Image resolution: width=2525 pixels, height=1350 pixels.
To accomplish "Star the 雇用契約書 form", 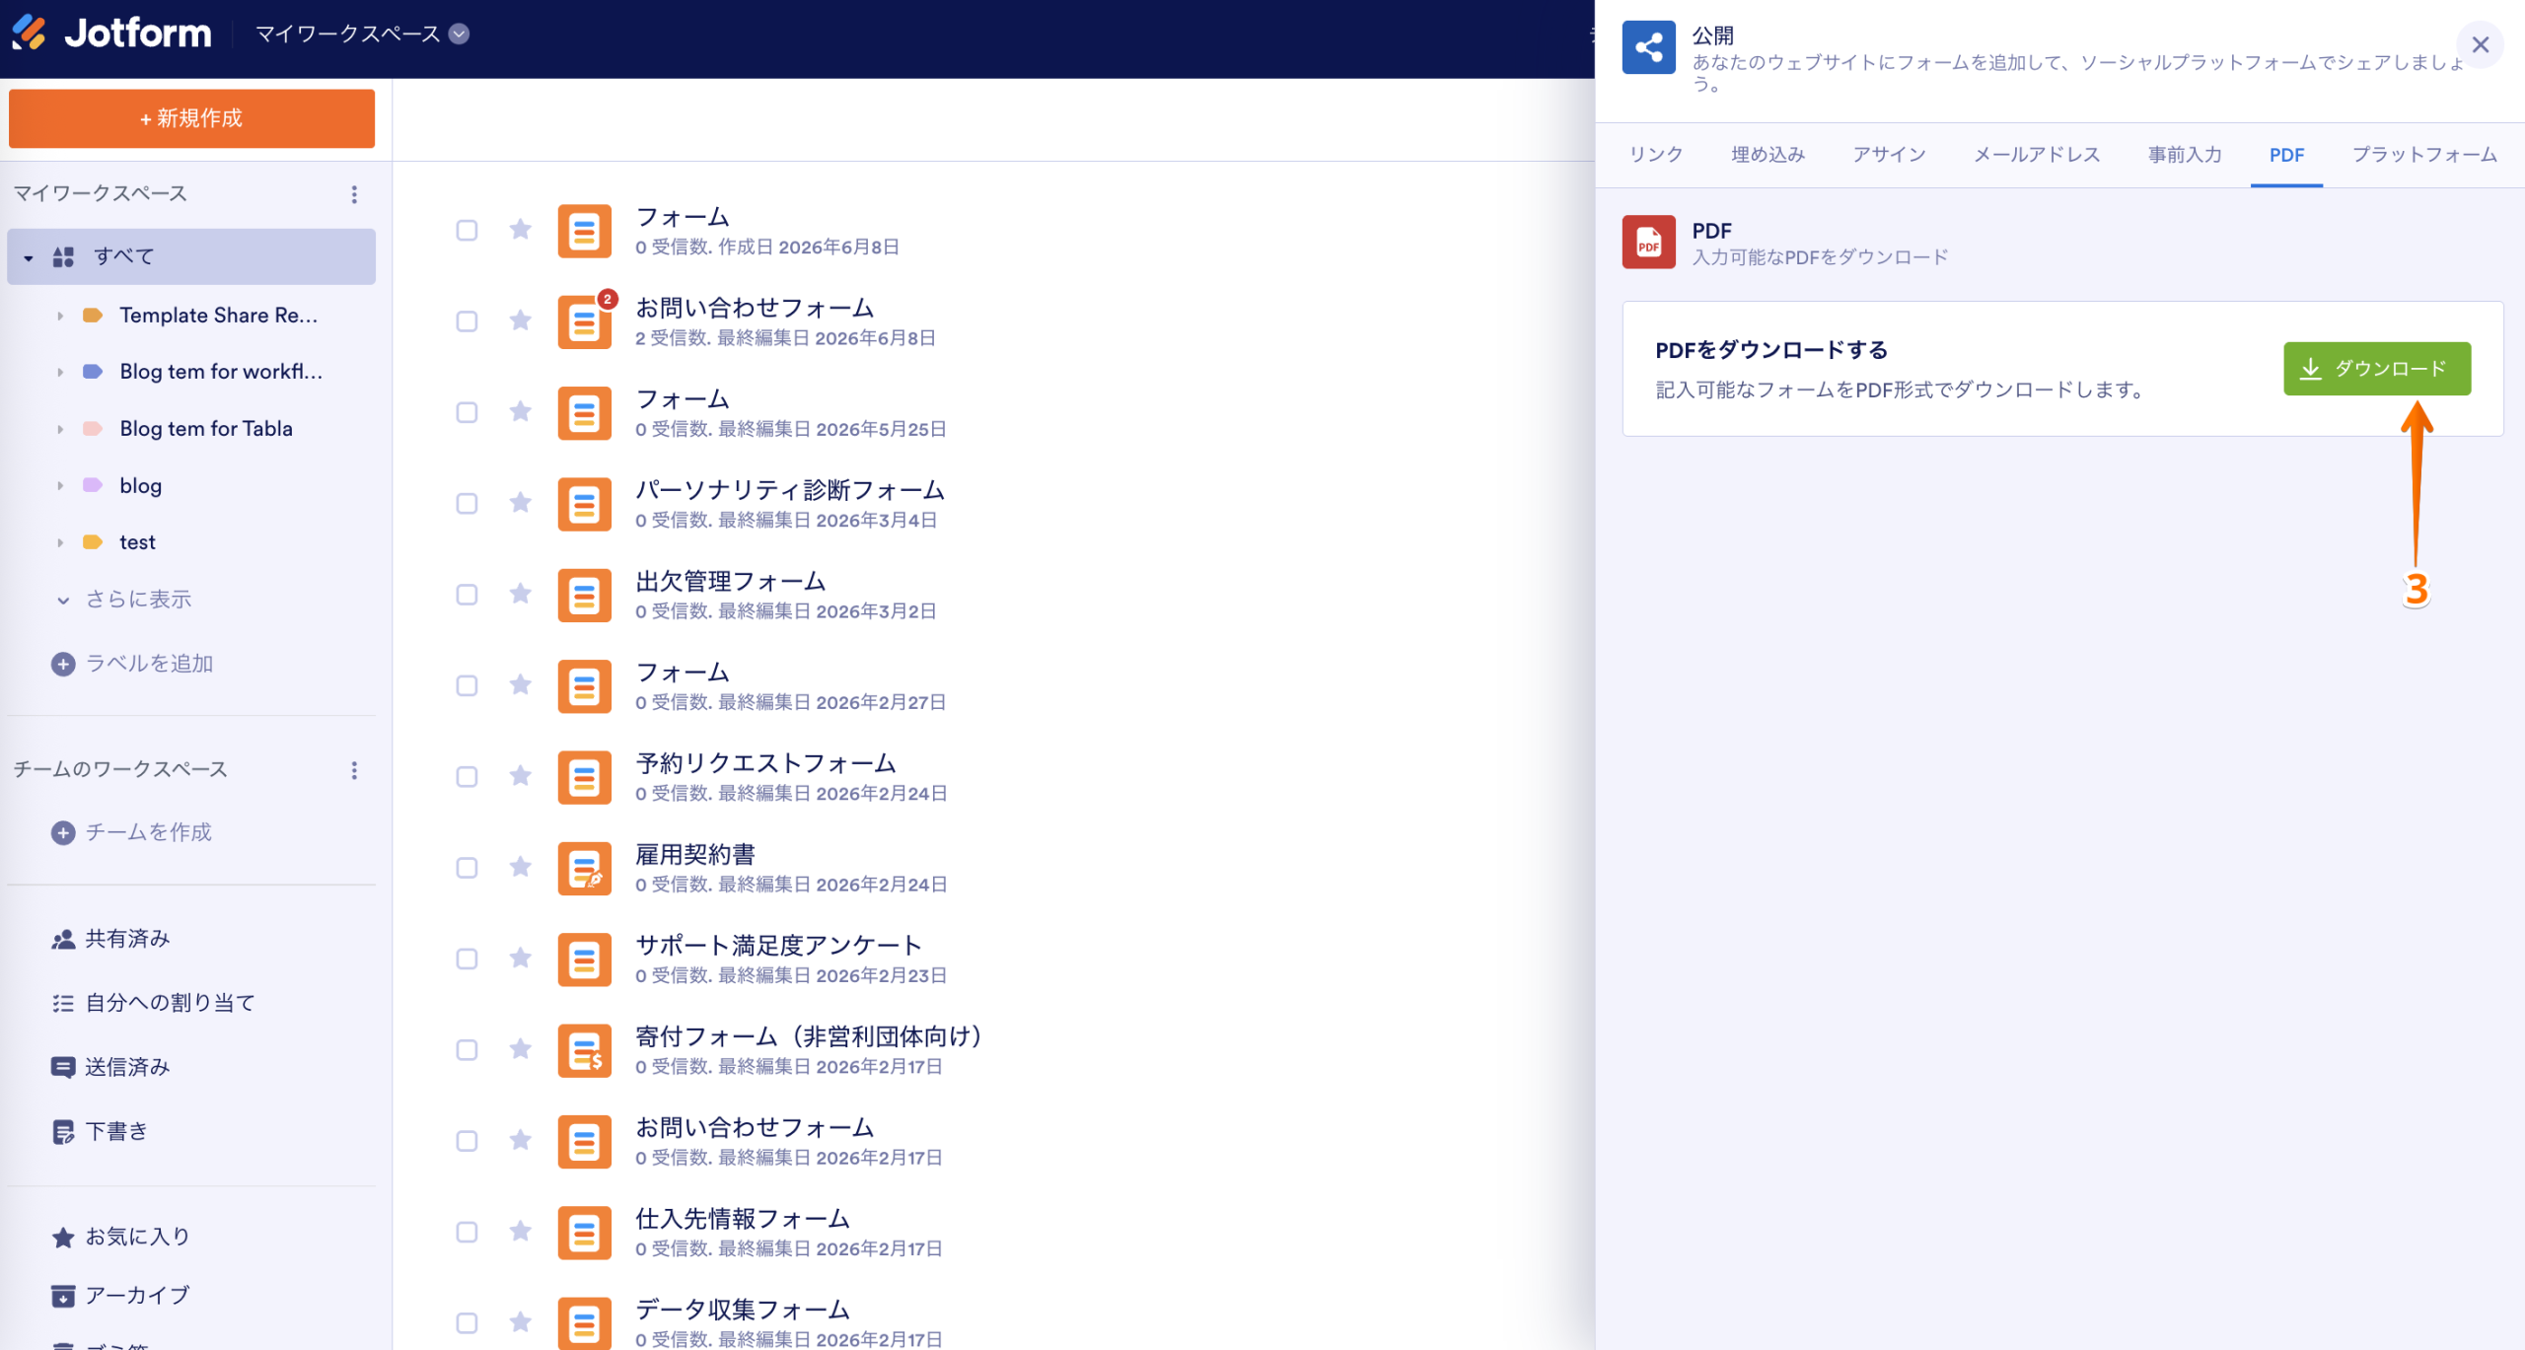I will 521,867.
